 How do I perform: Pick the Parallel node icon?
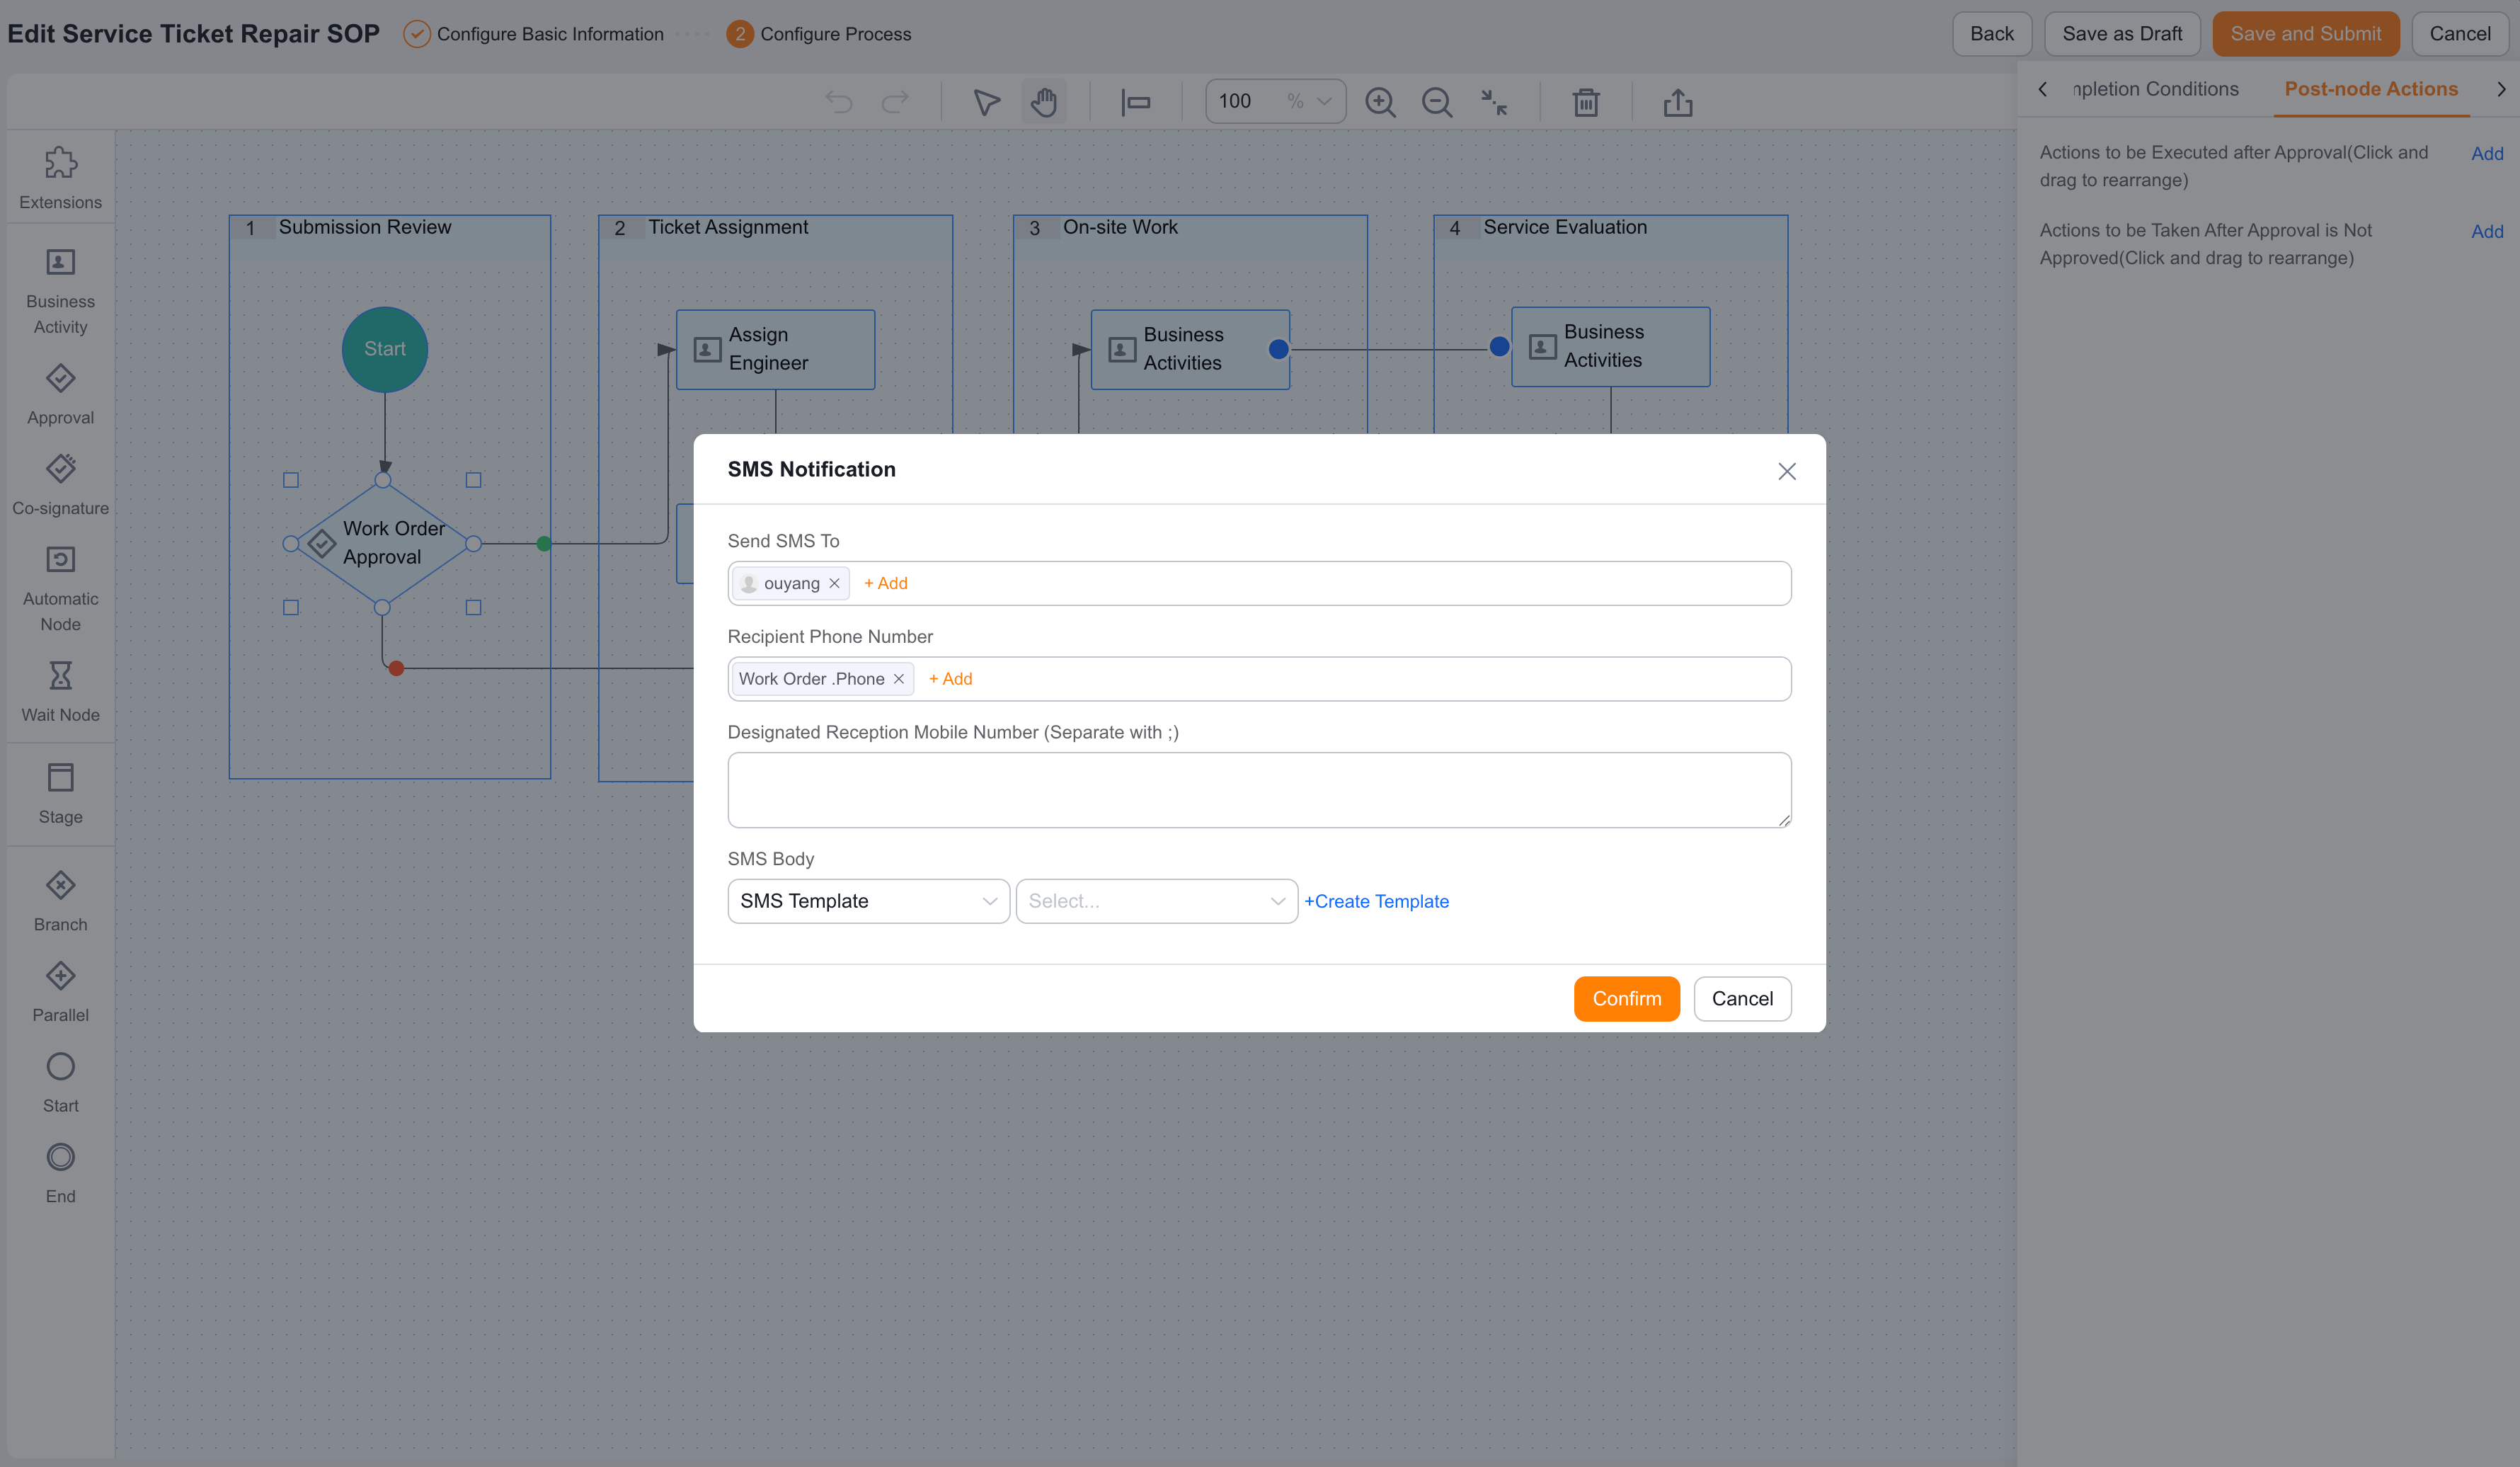point(60,975)
